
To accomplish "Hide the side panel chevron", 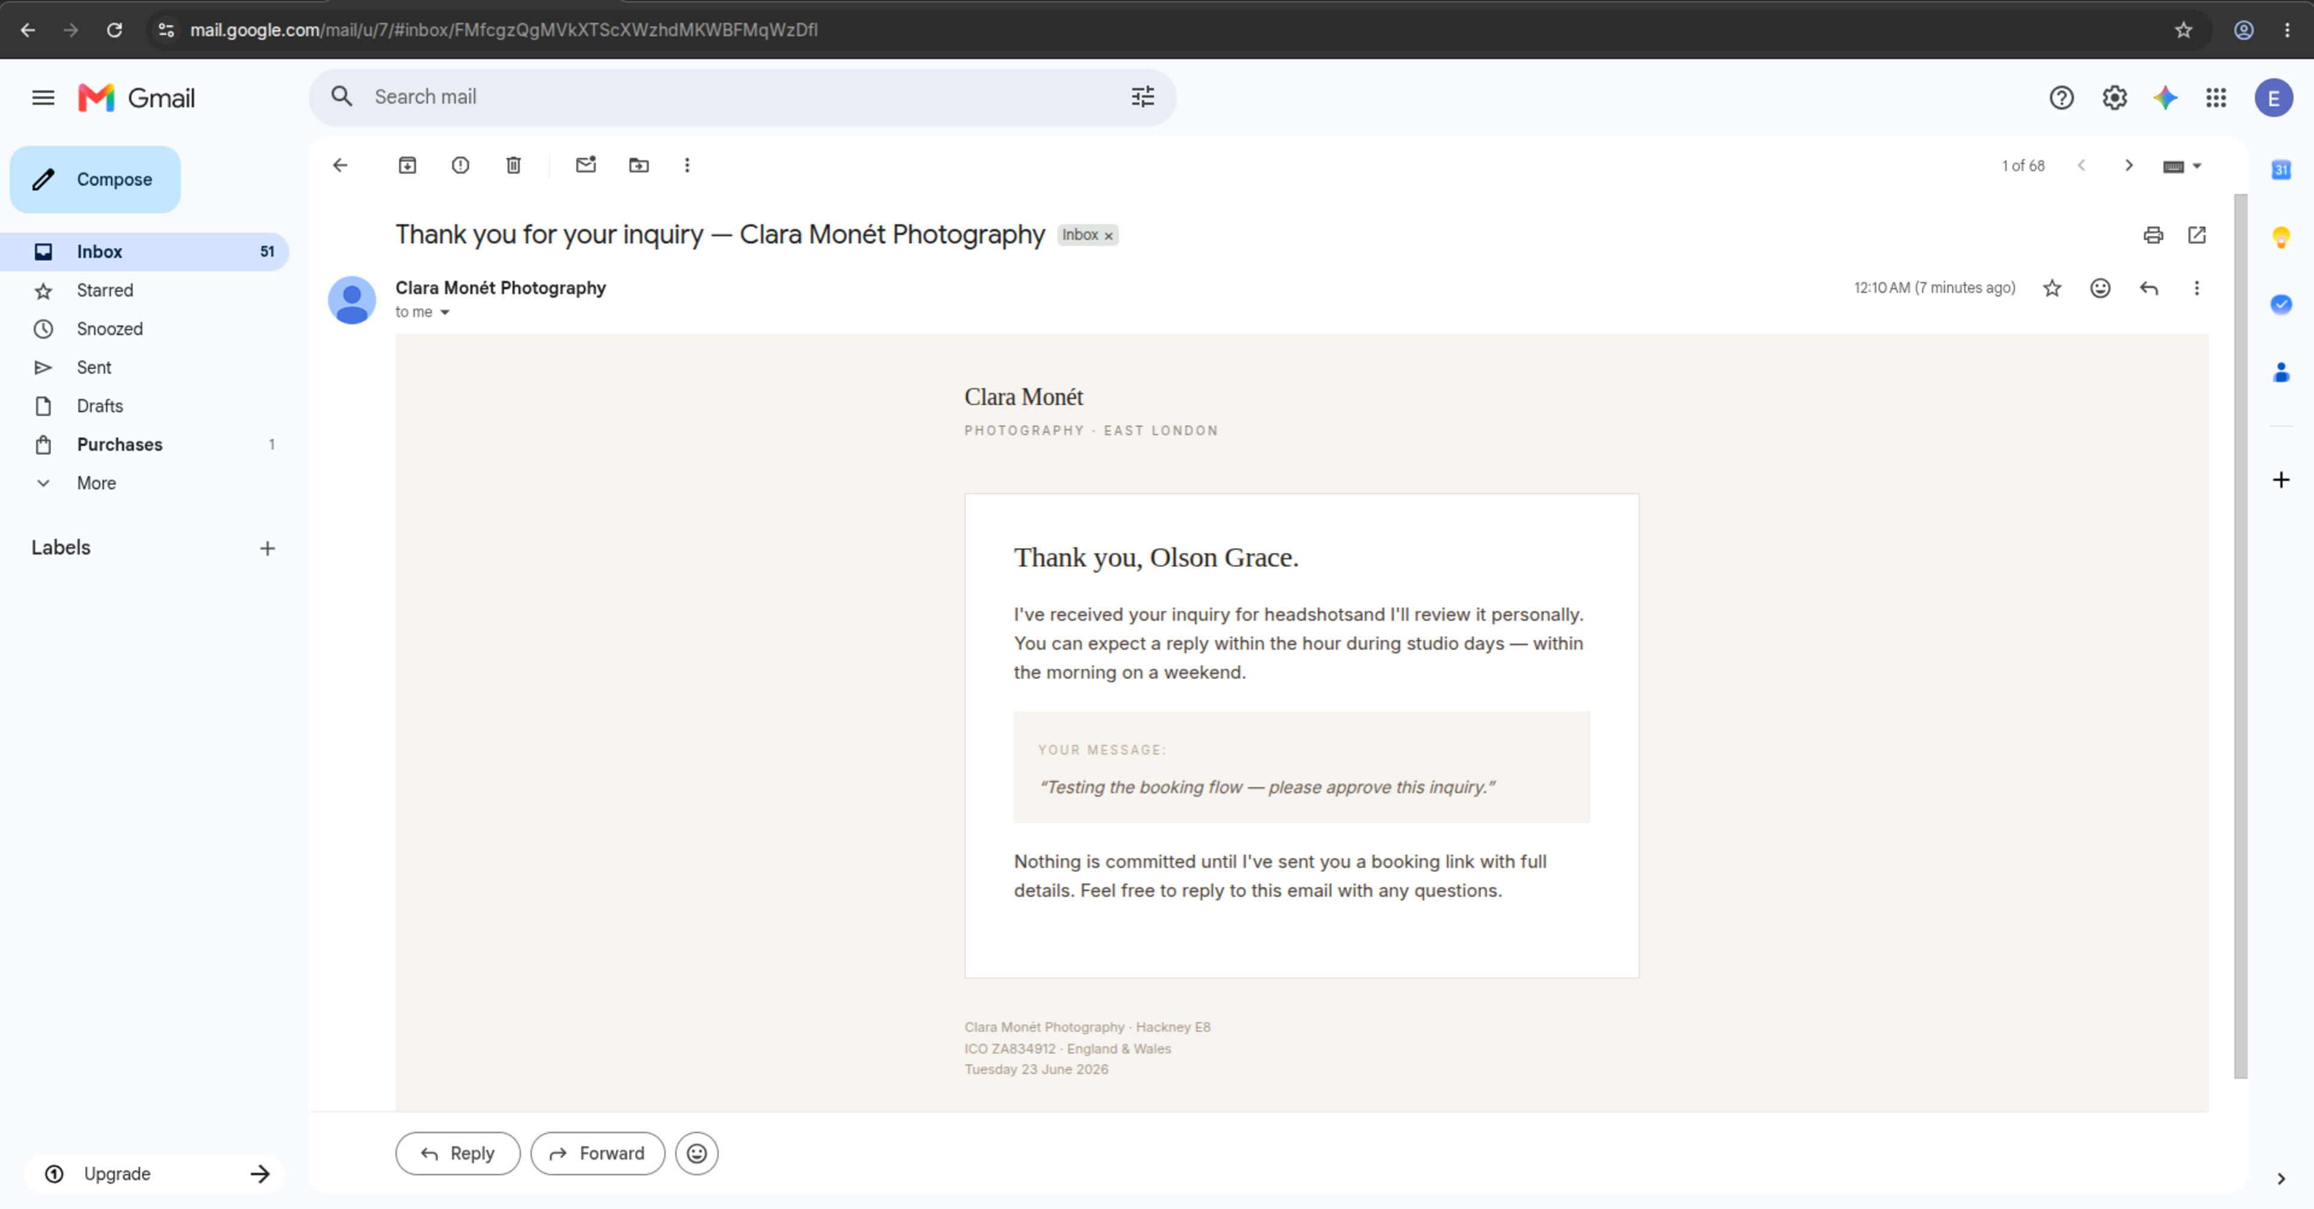I will [x=2281, y=1178].
